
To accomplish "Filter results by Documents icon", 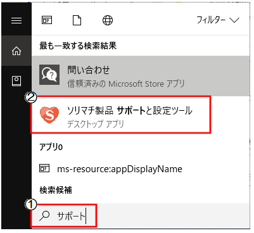I will coord(77,20).
